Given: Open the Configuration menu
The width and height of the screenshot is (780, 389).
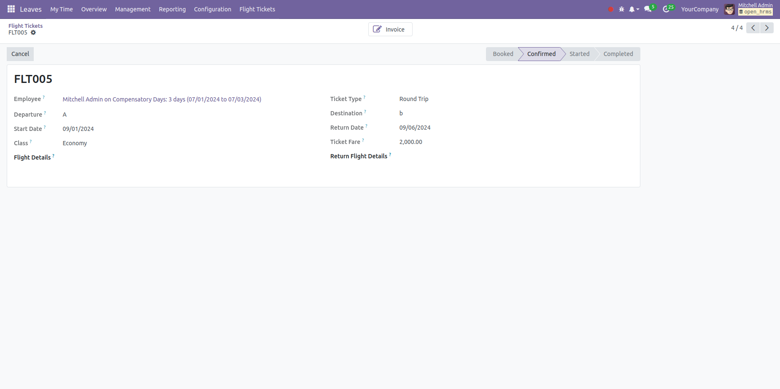Looking at the screenshot, I should (212, 9).
